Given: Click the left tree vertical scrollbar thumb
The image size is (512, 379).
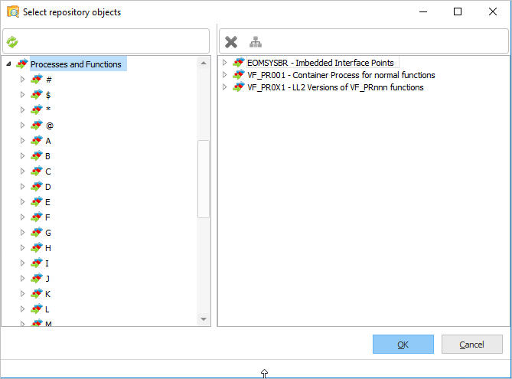Looking at the screenshot, I should [204, 179].
